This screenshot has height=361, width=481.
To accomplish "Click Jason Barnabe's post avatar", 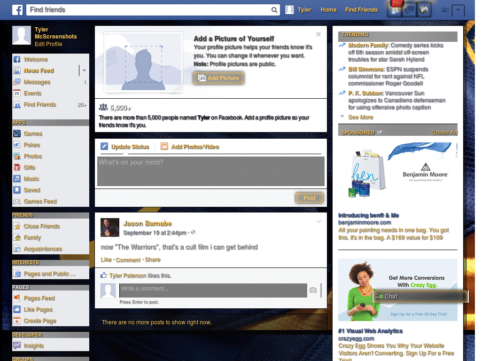I will coord(110,228).
